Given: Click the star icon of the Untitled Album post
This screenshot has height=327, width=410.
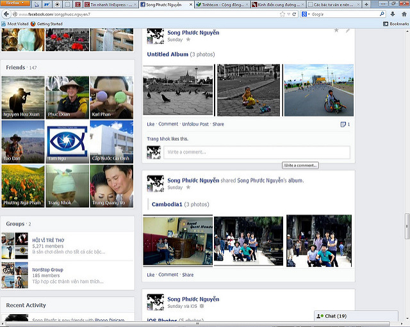Looking at the screenshot, I should coord(336,30).
